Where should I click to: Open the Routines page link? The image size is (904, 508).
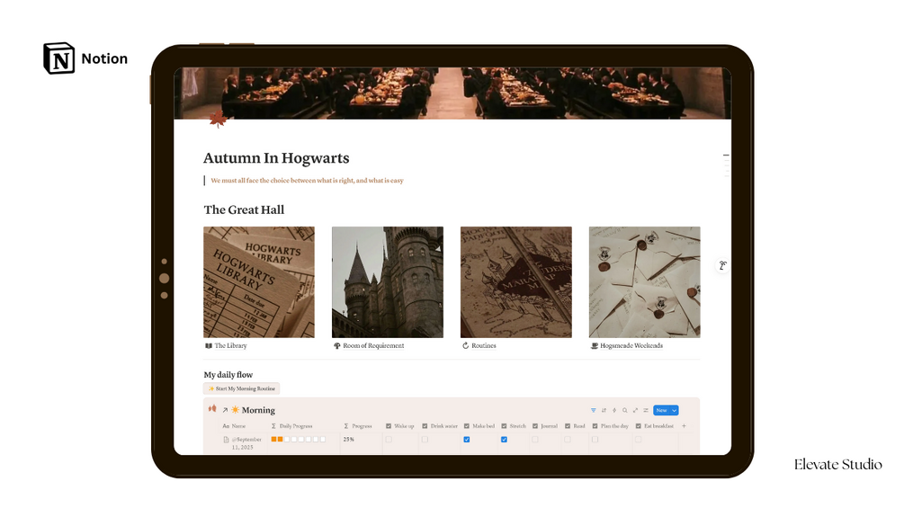(479, 345)
